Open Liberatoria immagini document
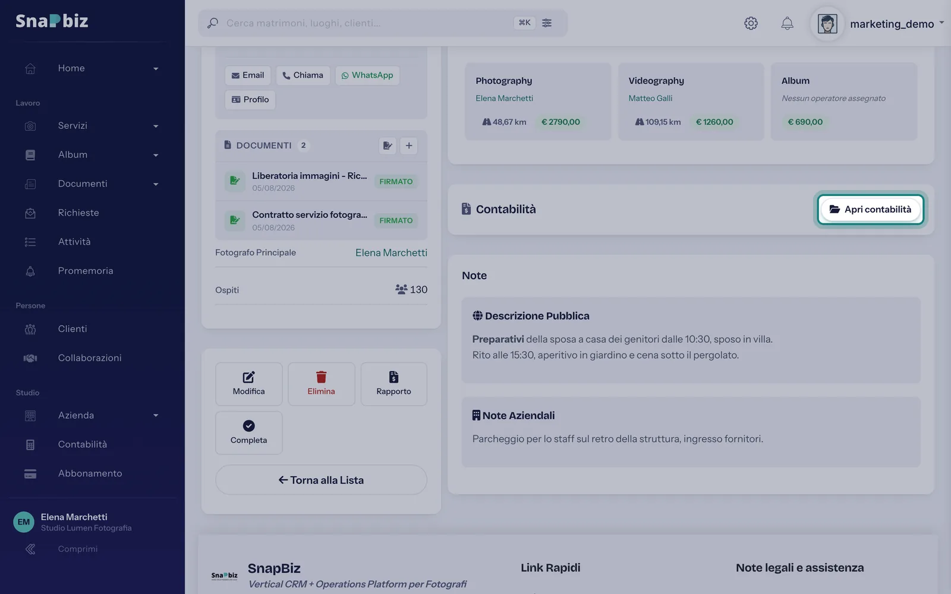The height and width of the screenshot is (594, 951). (x=321, y=181)
